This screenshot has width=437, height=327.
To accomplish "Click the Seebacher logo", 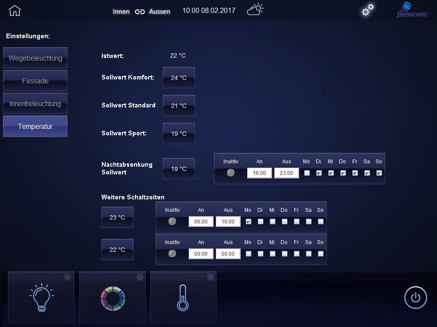I will (x=412, y=10).
